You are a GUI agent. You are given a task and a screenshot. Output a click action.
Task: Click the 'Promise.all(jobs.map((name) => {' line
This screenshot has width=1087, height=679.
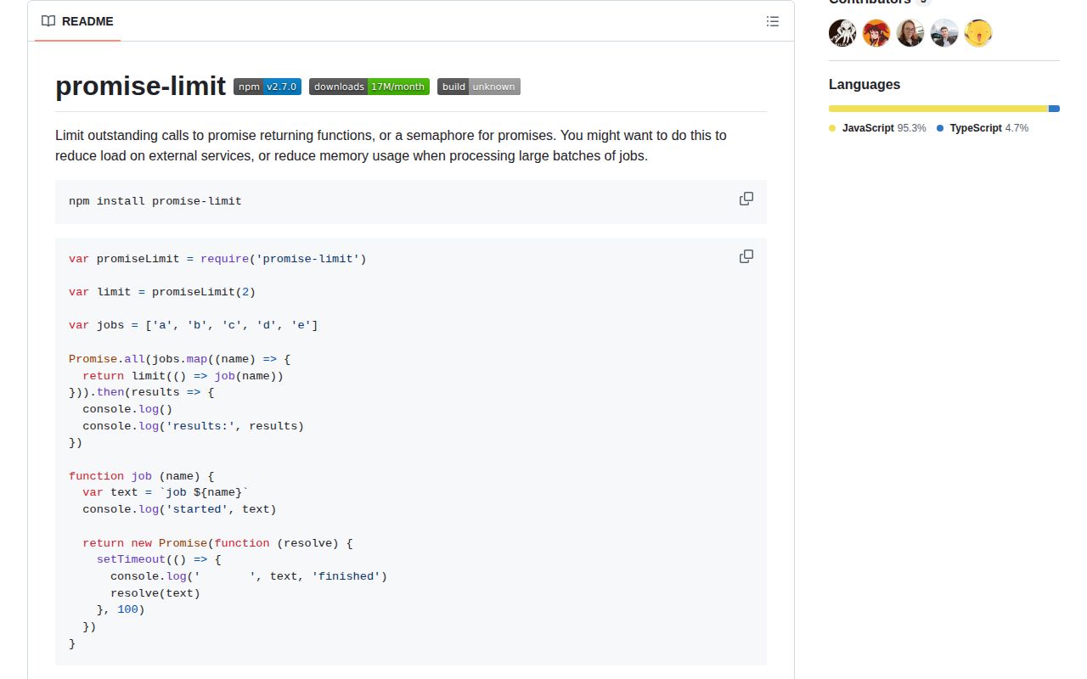[179, 359]
